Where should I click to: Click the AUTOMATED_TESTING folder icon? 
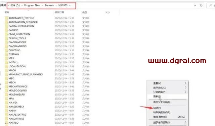pyautogui.click(x=6, y=18)
